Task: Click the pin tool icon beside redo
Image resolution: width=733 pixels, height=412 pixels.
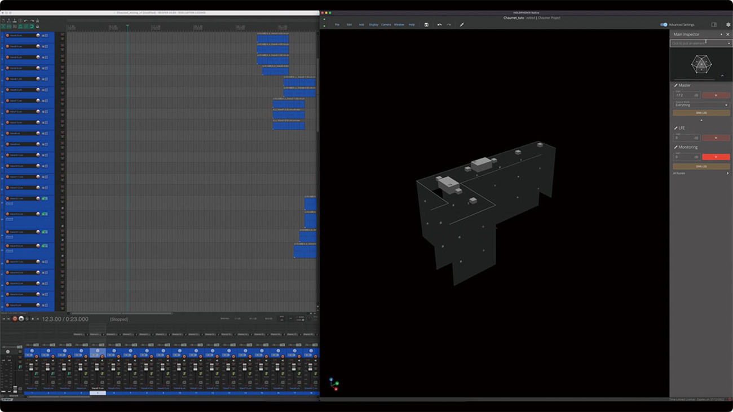Action: click(x=462, y=25)
